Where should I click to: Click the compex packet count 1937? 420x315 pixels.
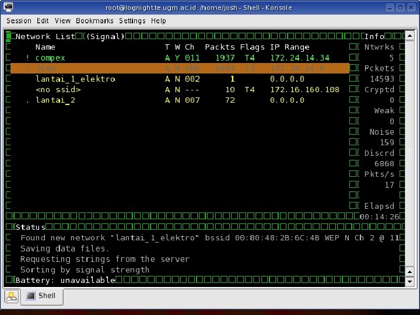(225, 58)
